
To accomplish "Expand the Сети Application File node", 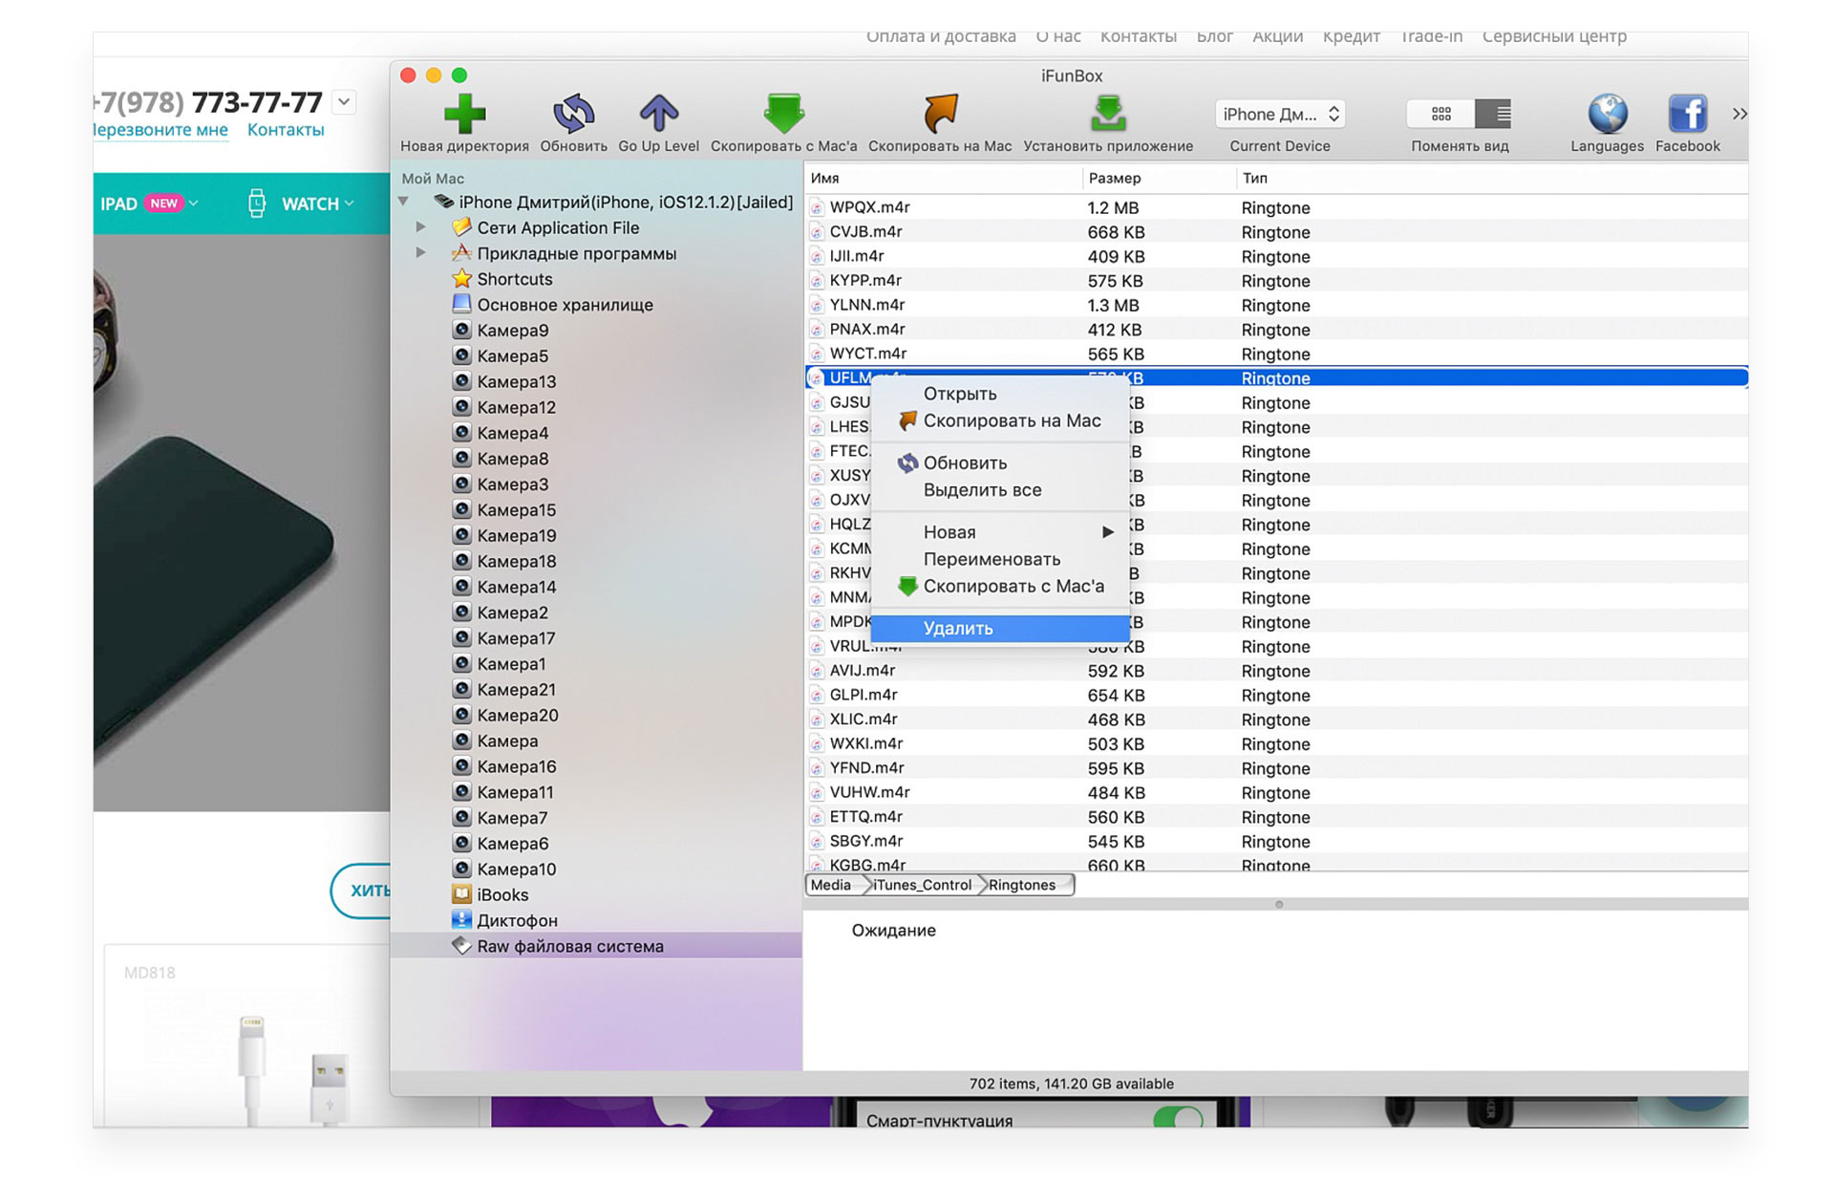I will [420, 227].
